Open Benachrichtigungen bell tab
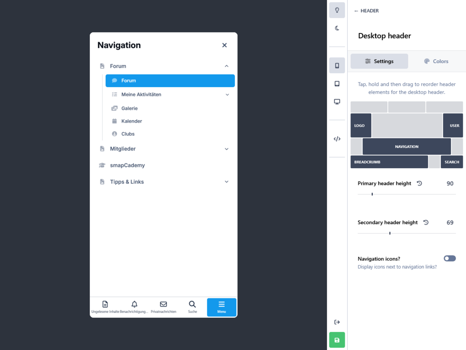This screenshot has height=350, width=466. (134, 307)
